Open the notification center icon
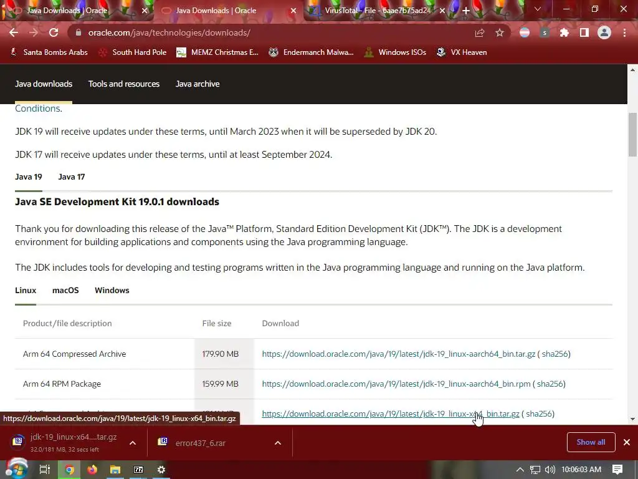This screenshot has height=479, width=638. pyautogui.click(x=617, y=470)
